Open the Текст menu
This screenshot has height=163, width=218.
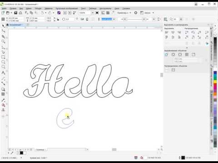(84, 9)
